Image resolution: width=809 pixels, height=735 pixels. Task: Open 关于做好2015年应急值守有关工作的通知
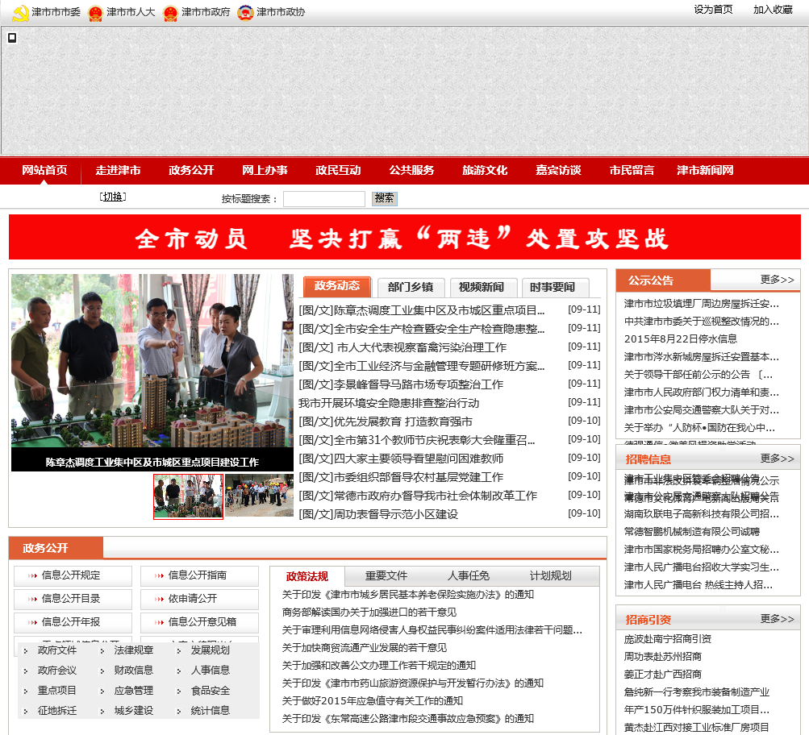coord(372,701)
